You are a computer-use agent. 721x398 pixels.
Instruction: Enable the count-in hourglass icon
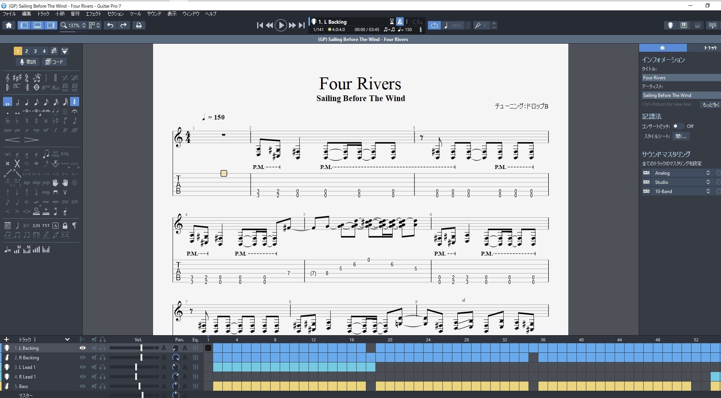click(391, 21)
